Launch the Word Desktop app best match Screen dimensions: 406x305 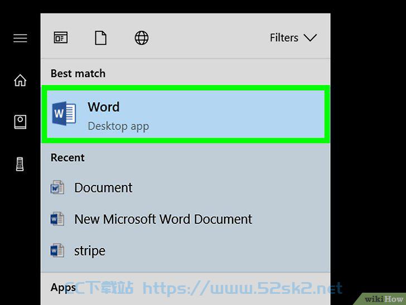pos(185,114)
